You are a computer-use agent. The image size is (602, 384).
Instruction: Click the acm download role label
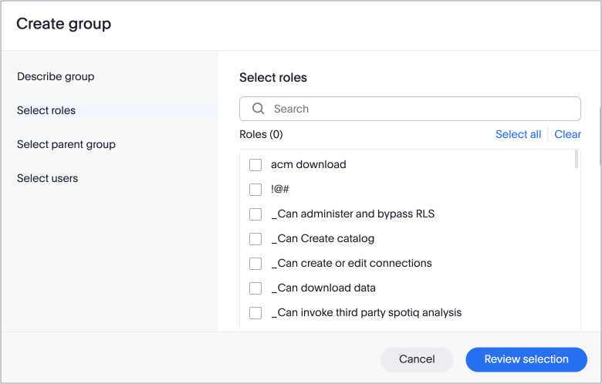[308, 165]
